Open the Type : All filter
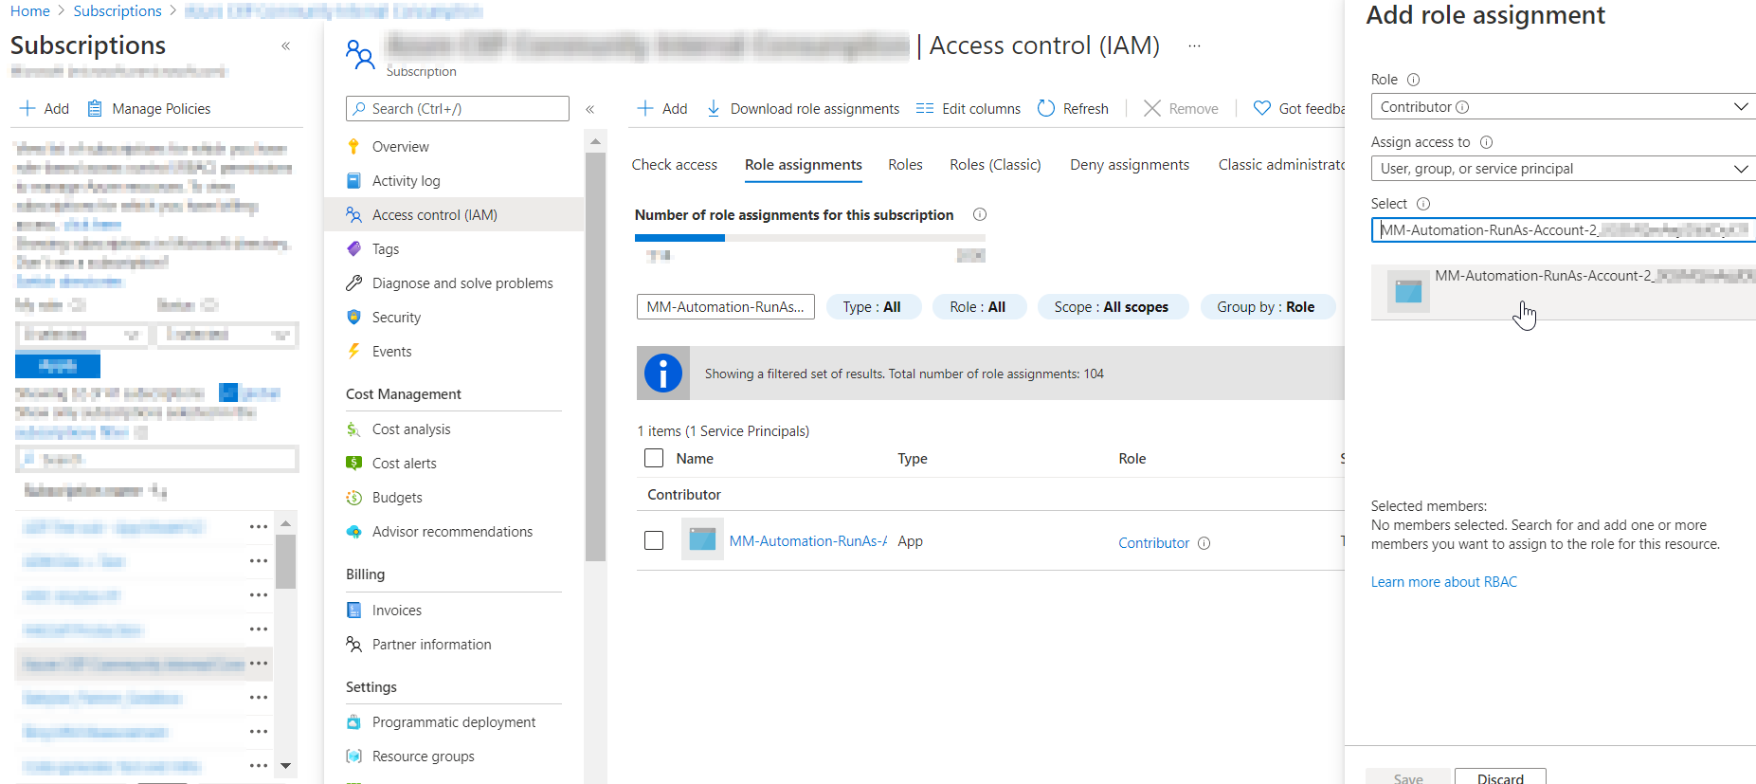The height and width of the screenshot is (784, 1756). (x=872, y=307)
